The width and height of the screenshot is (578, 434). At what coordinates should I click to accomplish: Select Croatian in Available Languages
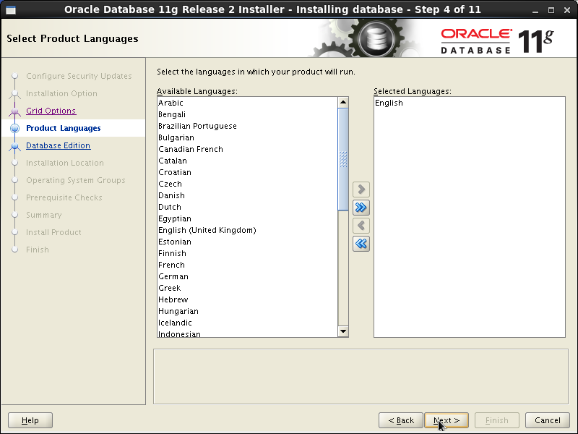point(247,172)
